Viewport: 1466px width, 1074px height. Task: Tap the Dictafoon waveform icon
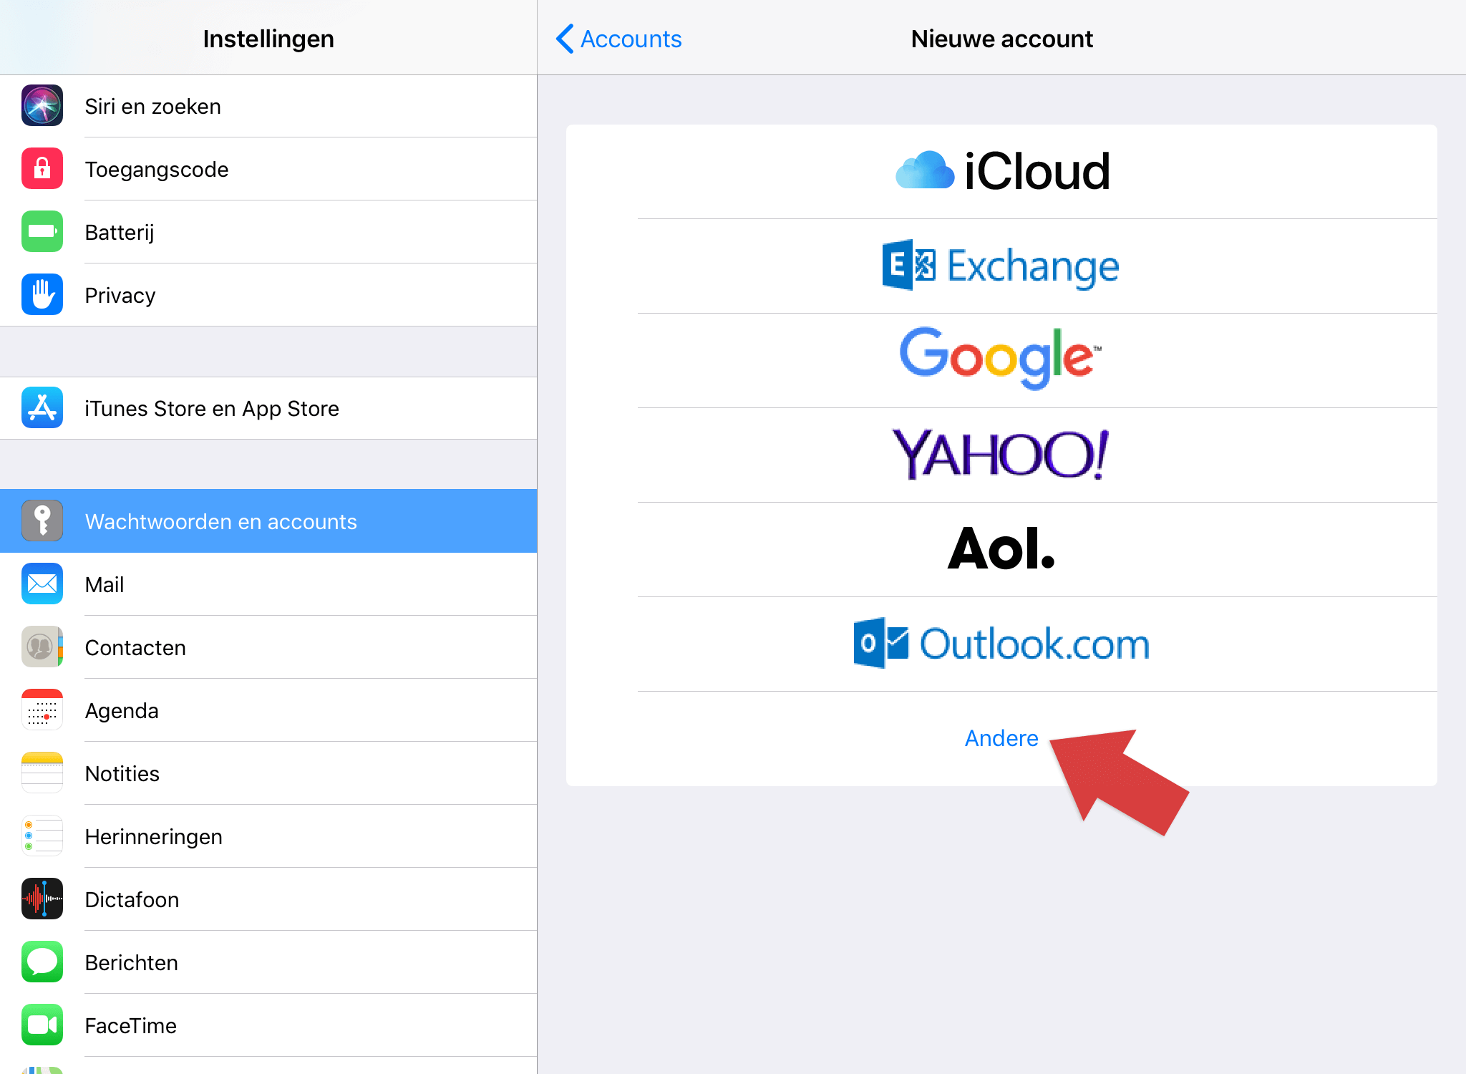(x=42, y=899)
